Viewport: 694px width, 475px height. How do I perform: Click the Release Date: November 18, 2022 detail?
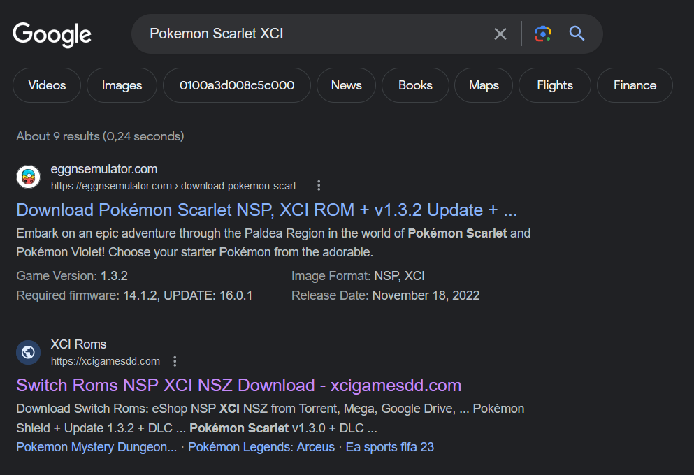click(385, 295)
